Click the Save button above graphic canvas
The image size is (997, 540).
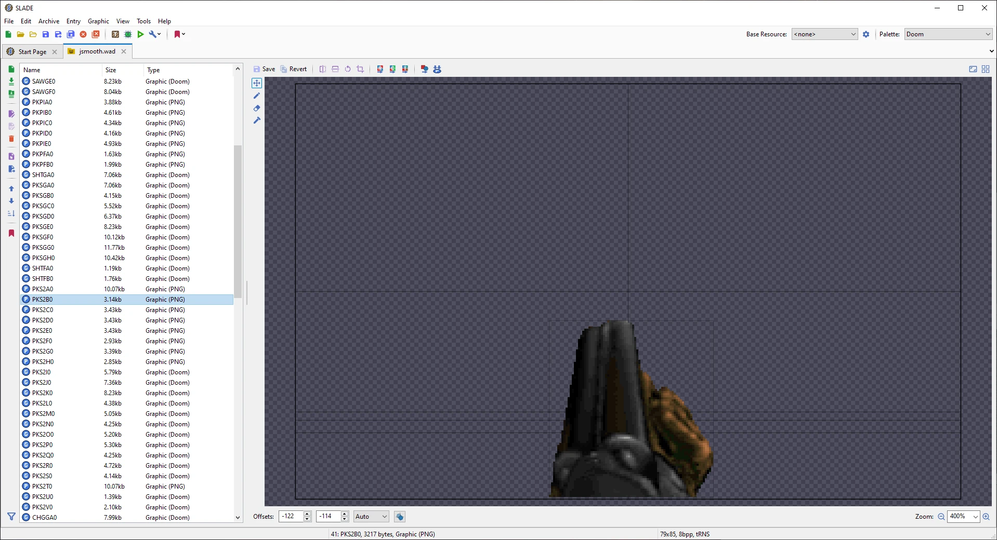pyautogui.click(x=264, y=69)
